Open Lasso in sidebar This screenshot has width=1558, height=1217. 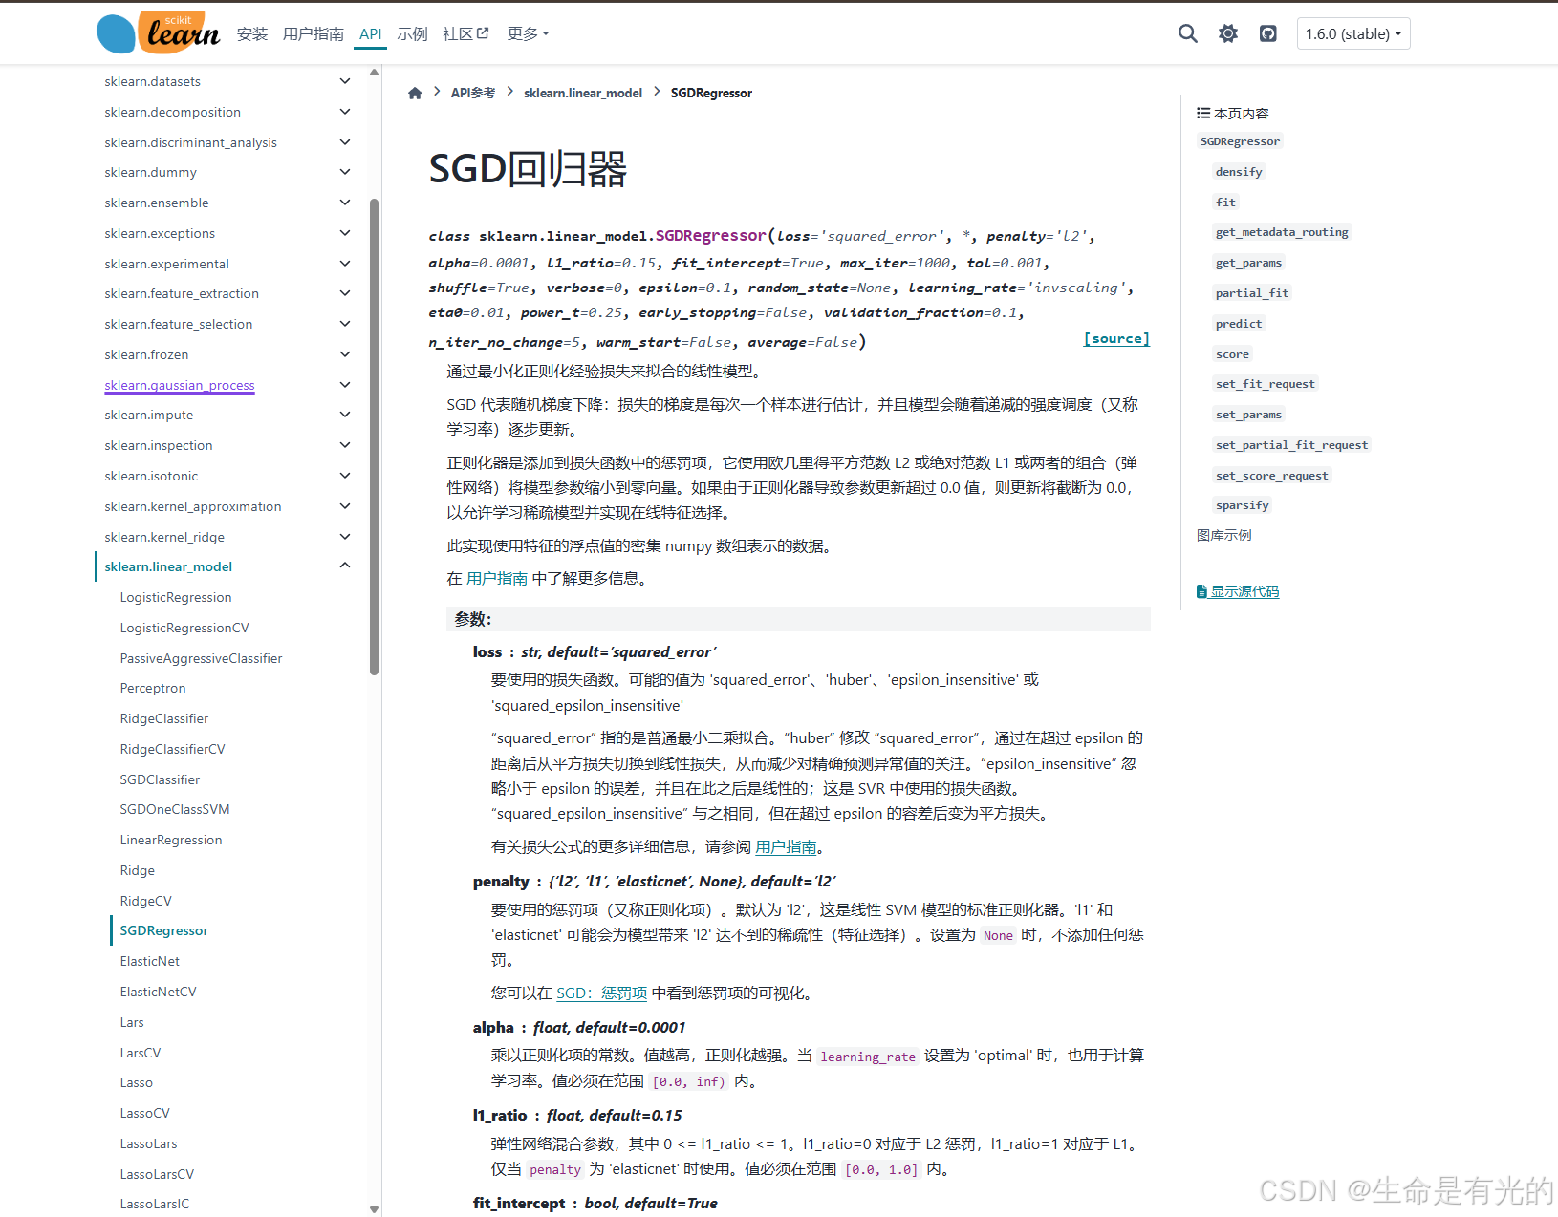tap(137, 1082)
